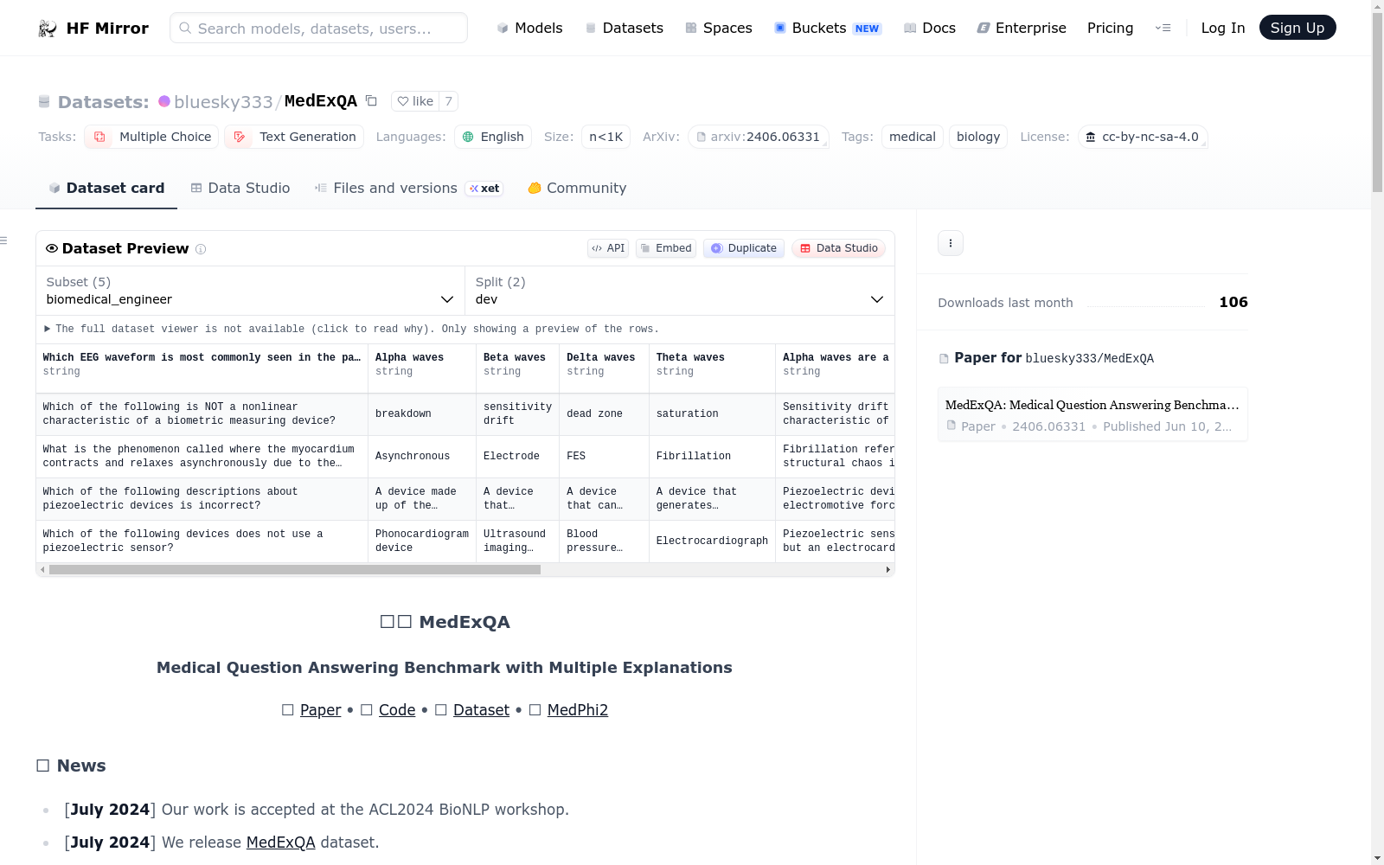Click the Multiple Choice task icon
Screen dimensions: 1384x865
coord(99,137)
